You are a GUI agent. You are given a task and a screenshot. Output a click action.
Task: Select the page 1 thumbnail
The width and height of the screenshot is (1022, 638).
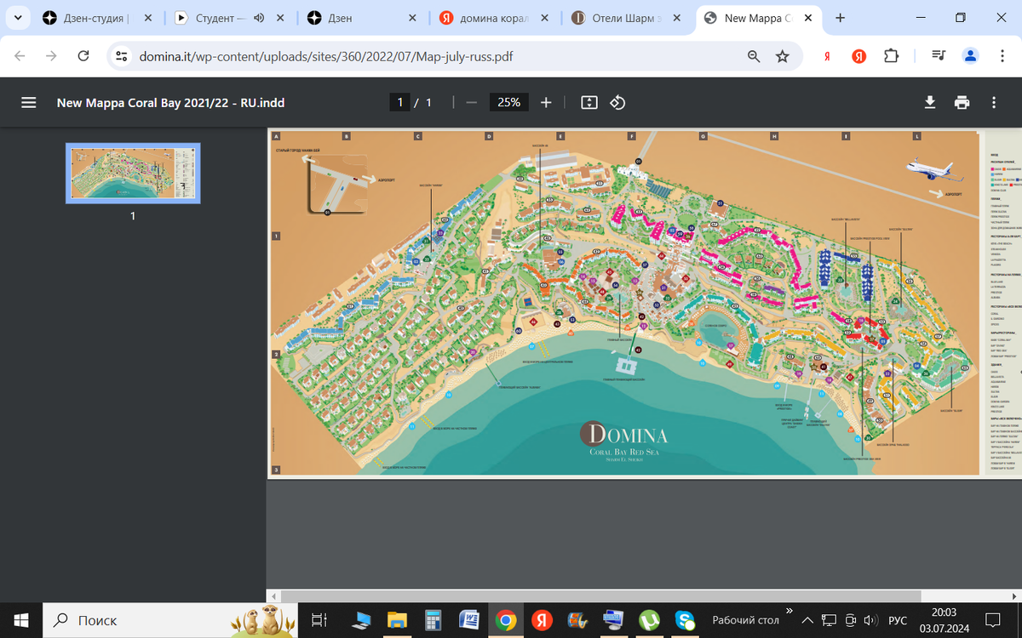[133, 173]
